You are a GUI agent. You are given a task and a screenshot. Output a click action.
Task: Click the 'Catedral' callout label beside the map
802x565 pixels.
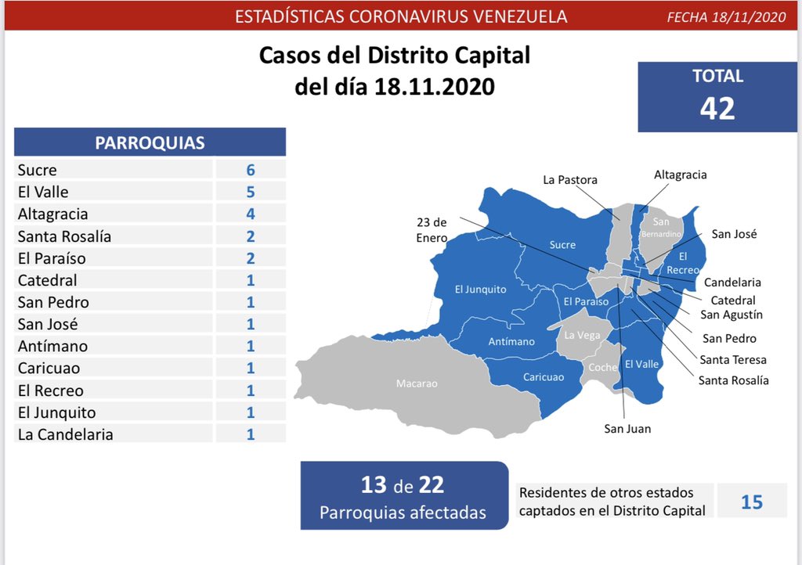point(733,300)
